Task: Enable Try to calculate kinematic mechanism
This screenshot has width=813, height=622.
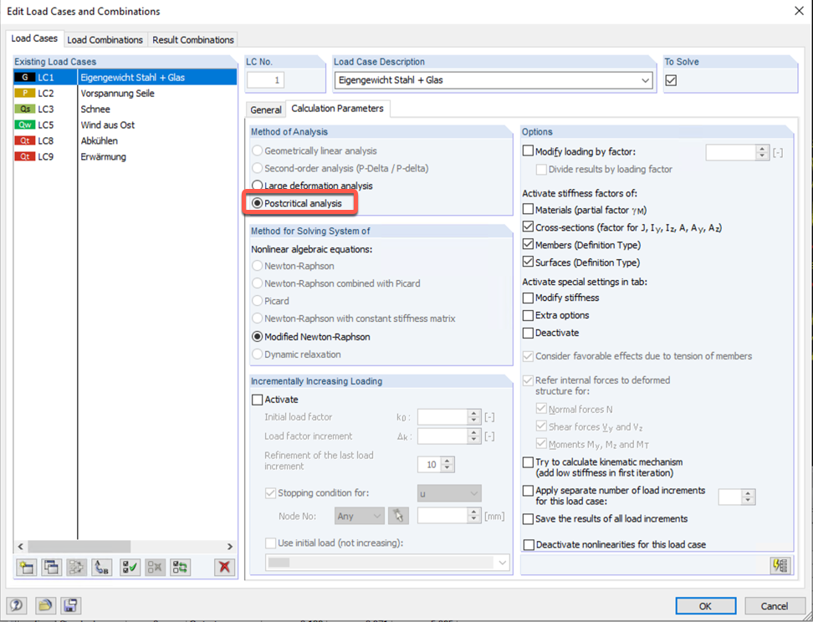Action: coord(528,461)
